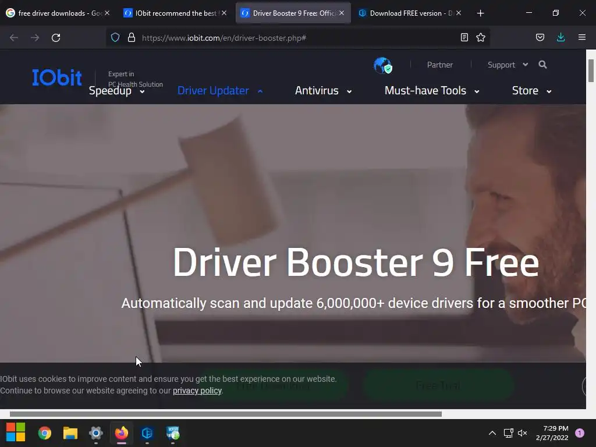Expand the Must-have Tools menu
The height and width of the screenshot is (447, 596).
pyautogui.click(x=432, y=90)
